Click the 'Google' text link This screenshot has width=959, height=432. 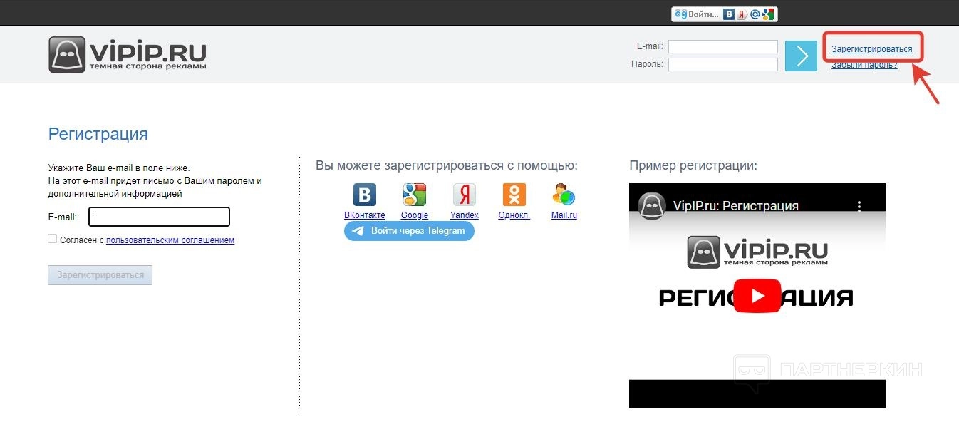point(415,215)
